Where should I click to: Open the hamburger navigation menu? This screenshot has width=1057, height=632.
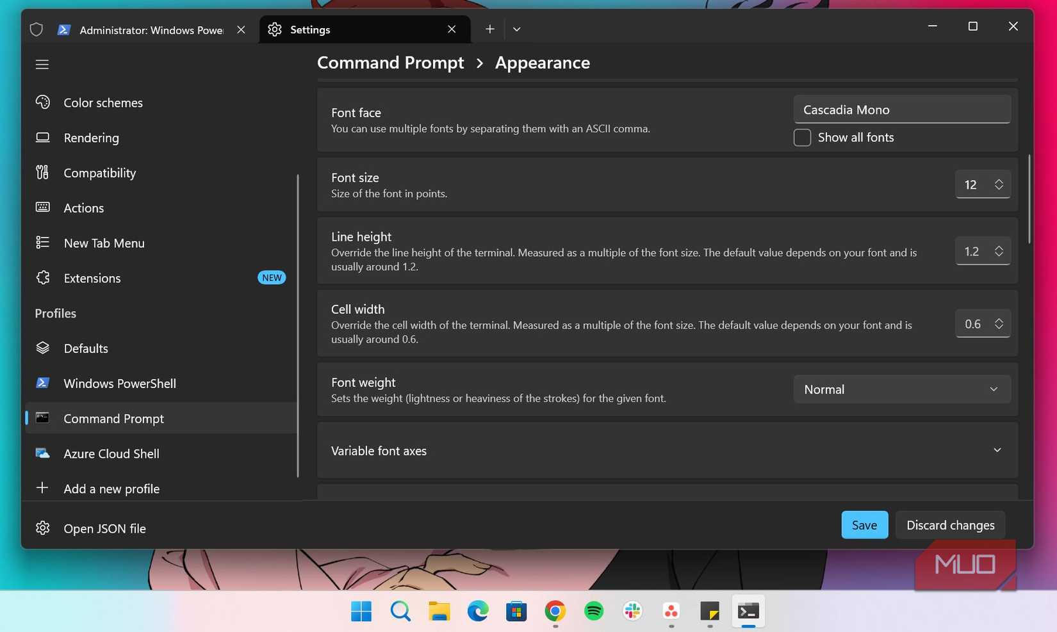pos(42,64)
